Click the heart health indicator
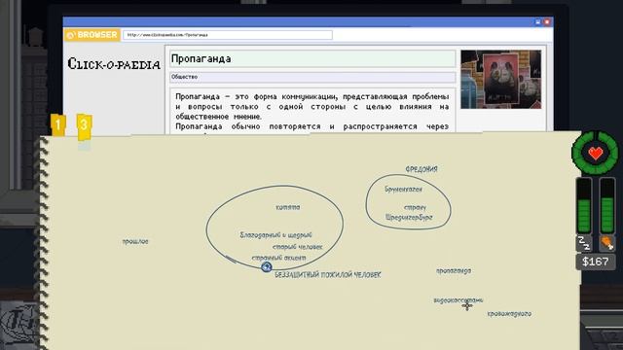Image resolution: width=623 pixels, height=350 pixels. tap(595, 153)
